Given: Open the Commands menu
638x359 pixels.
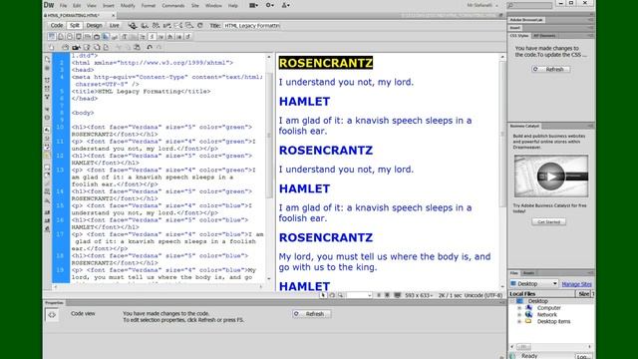Looking at the screenshot, I should click(172, 6).
